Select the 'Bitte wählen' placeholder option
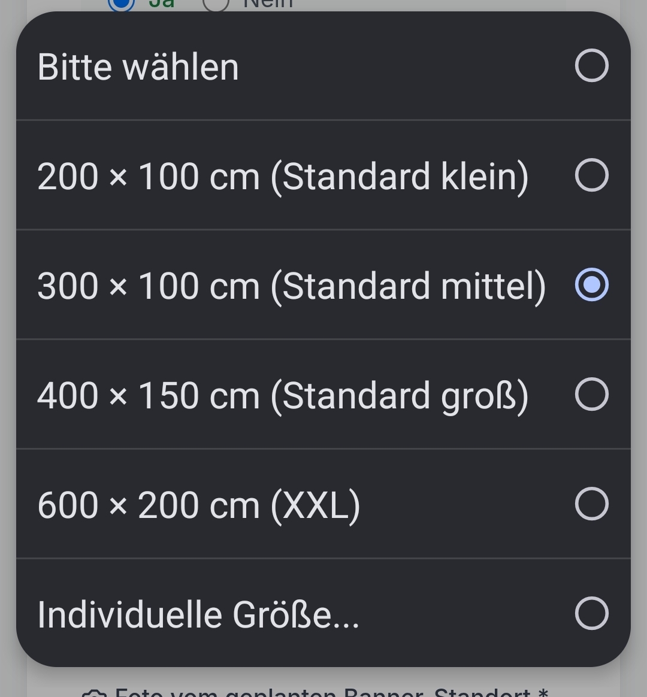Viewport: 647px width, 697px height. tap(323, 66)
